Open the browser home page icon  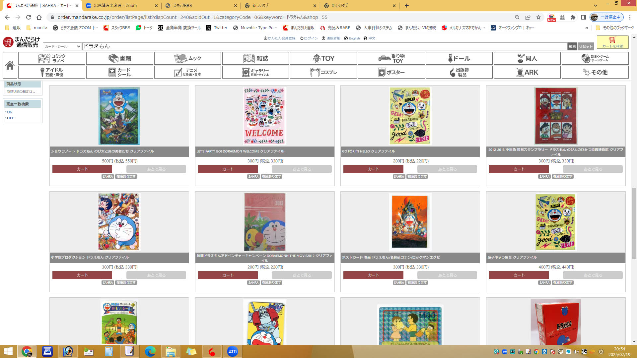tap(39, 17)
